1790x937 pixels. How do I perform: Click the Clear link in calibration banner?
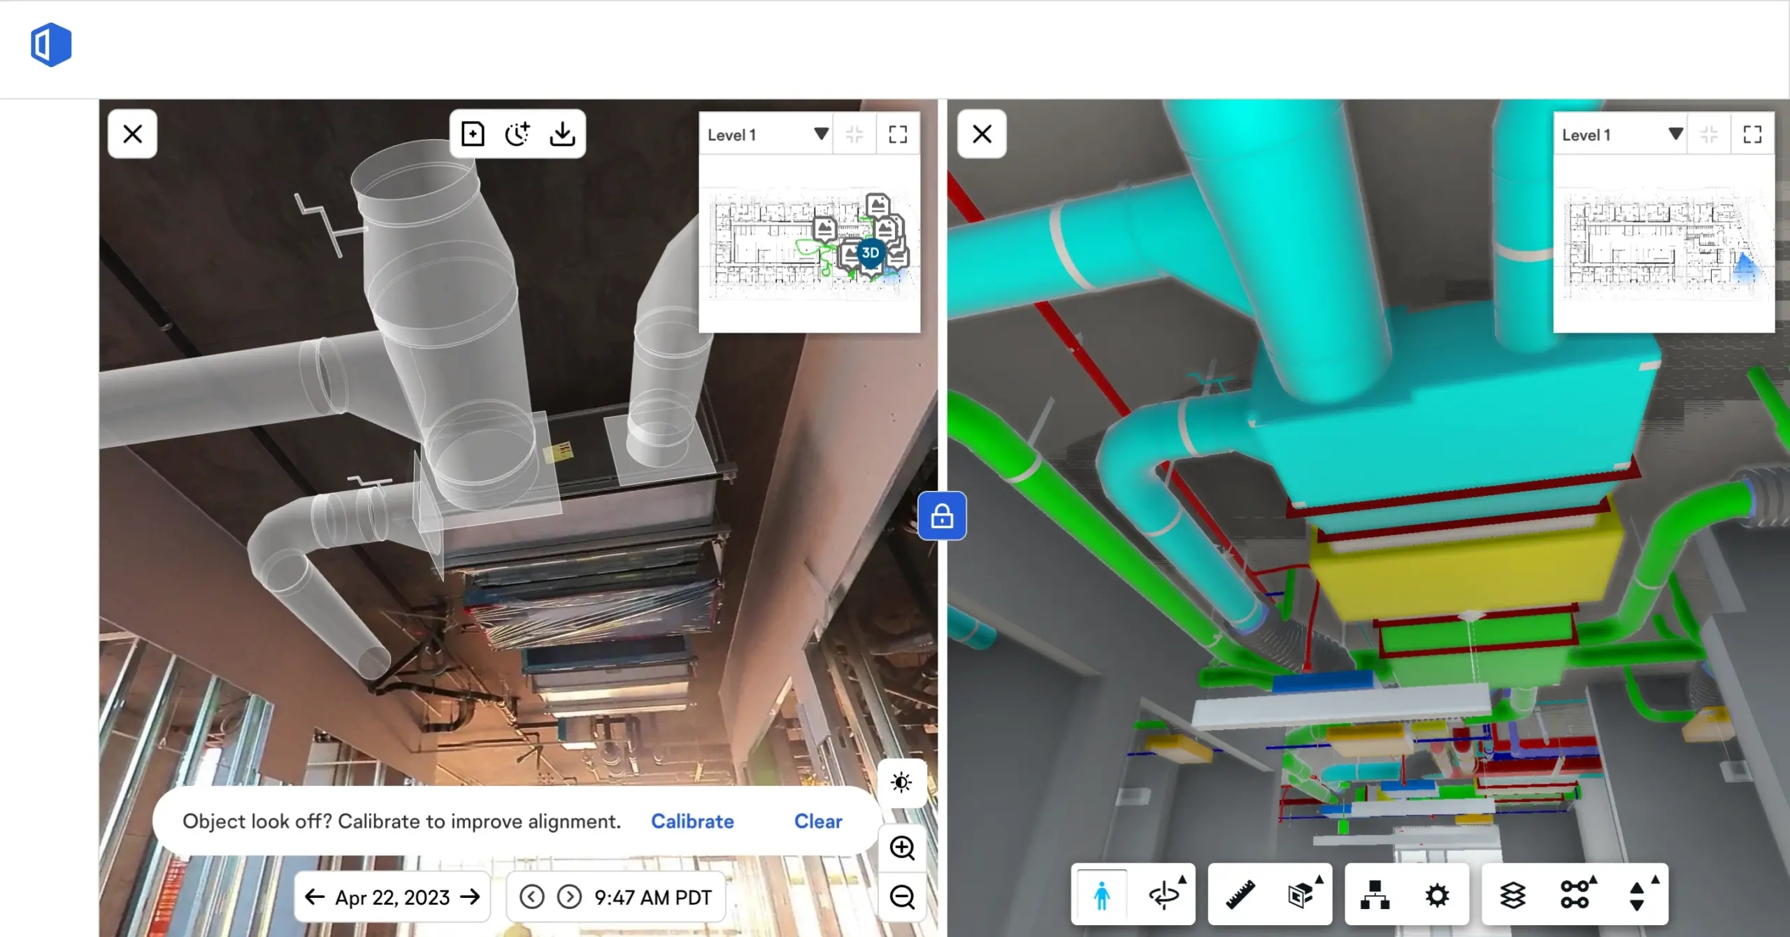coord(817,822)
